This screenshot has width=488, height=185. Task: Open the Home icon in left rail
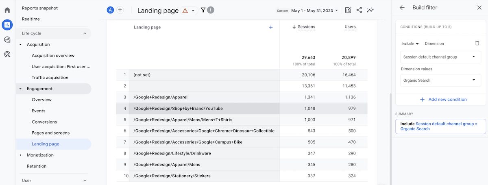click(x=7, y=10)
